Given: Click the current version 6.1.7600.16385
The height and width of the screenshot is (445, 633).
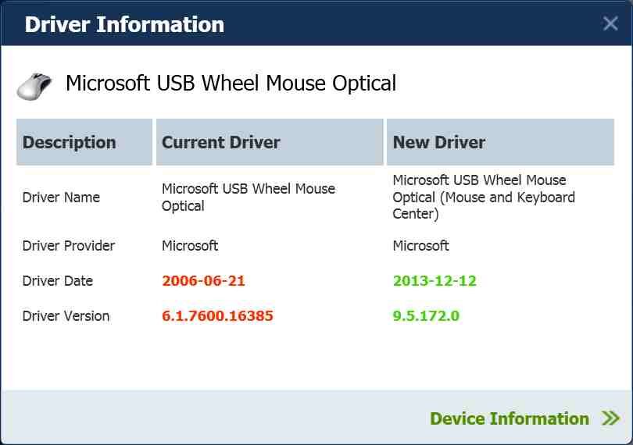Looking at the screenshot, I should [x=217, y=316].
